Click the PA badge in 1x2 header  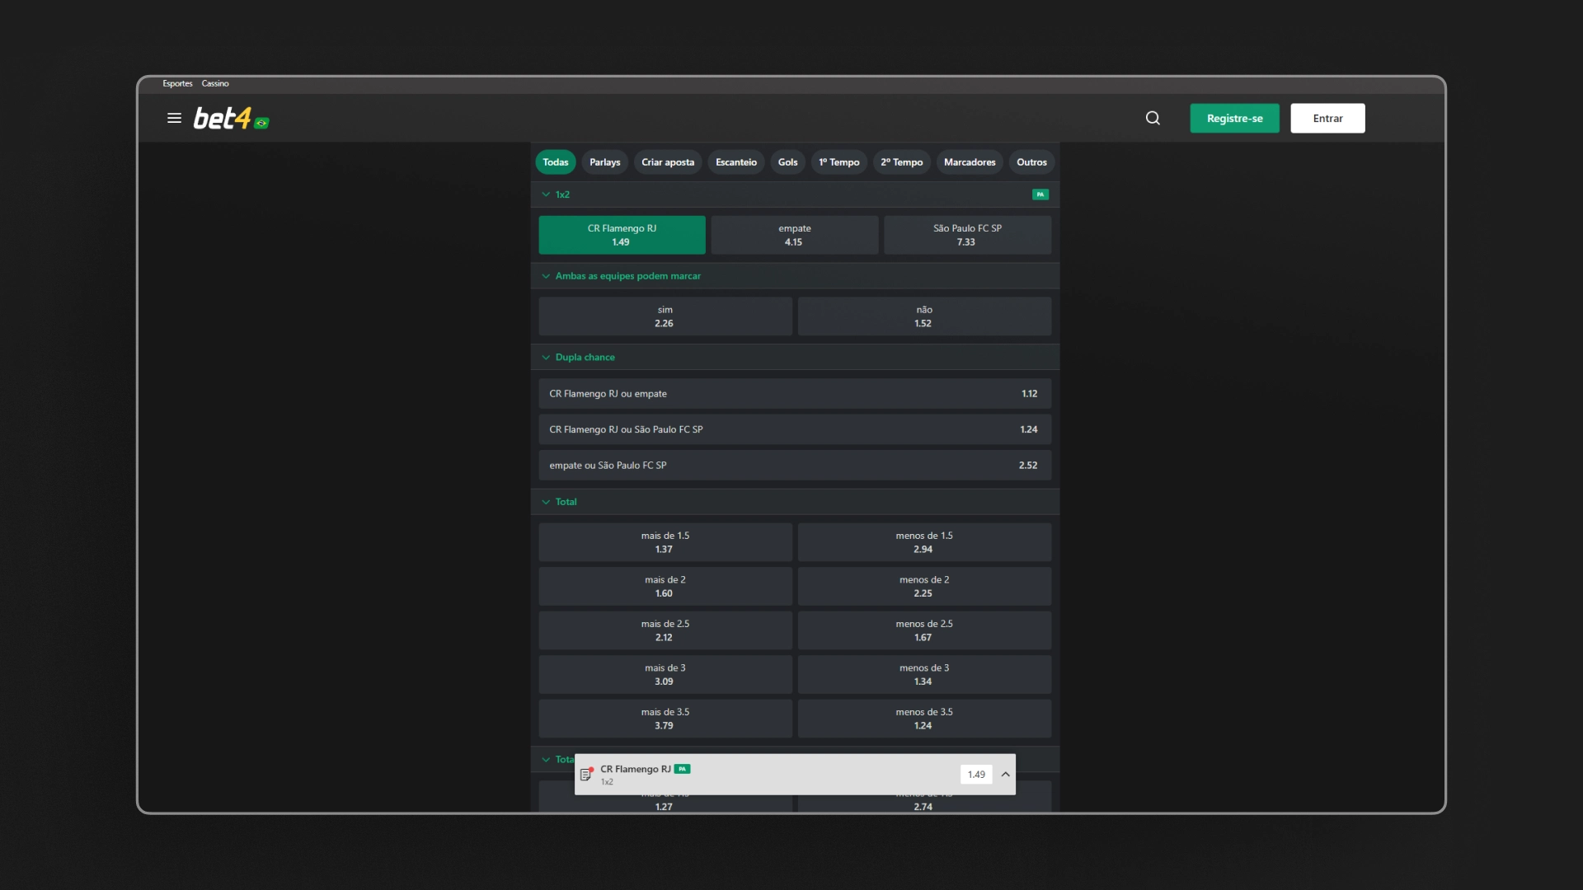pos(1040,194)
